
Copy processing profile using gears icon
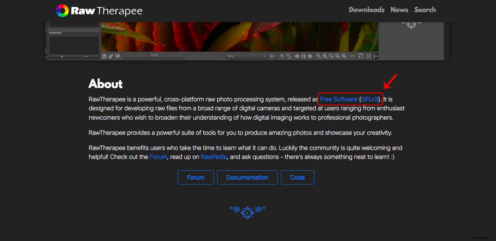pyautogui.click(x=111, y=56)
